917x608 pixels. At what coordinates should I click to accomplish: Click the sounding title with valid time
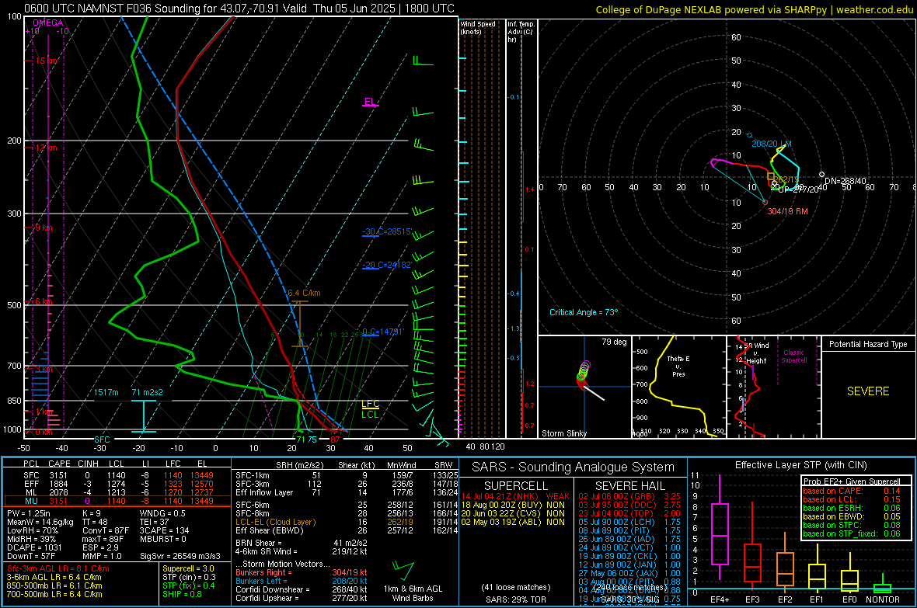pyautogui.click(x=239, y=9)
